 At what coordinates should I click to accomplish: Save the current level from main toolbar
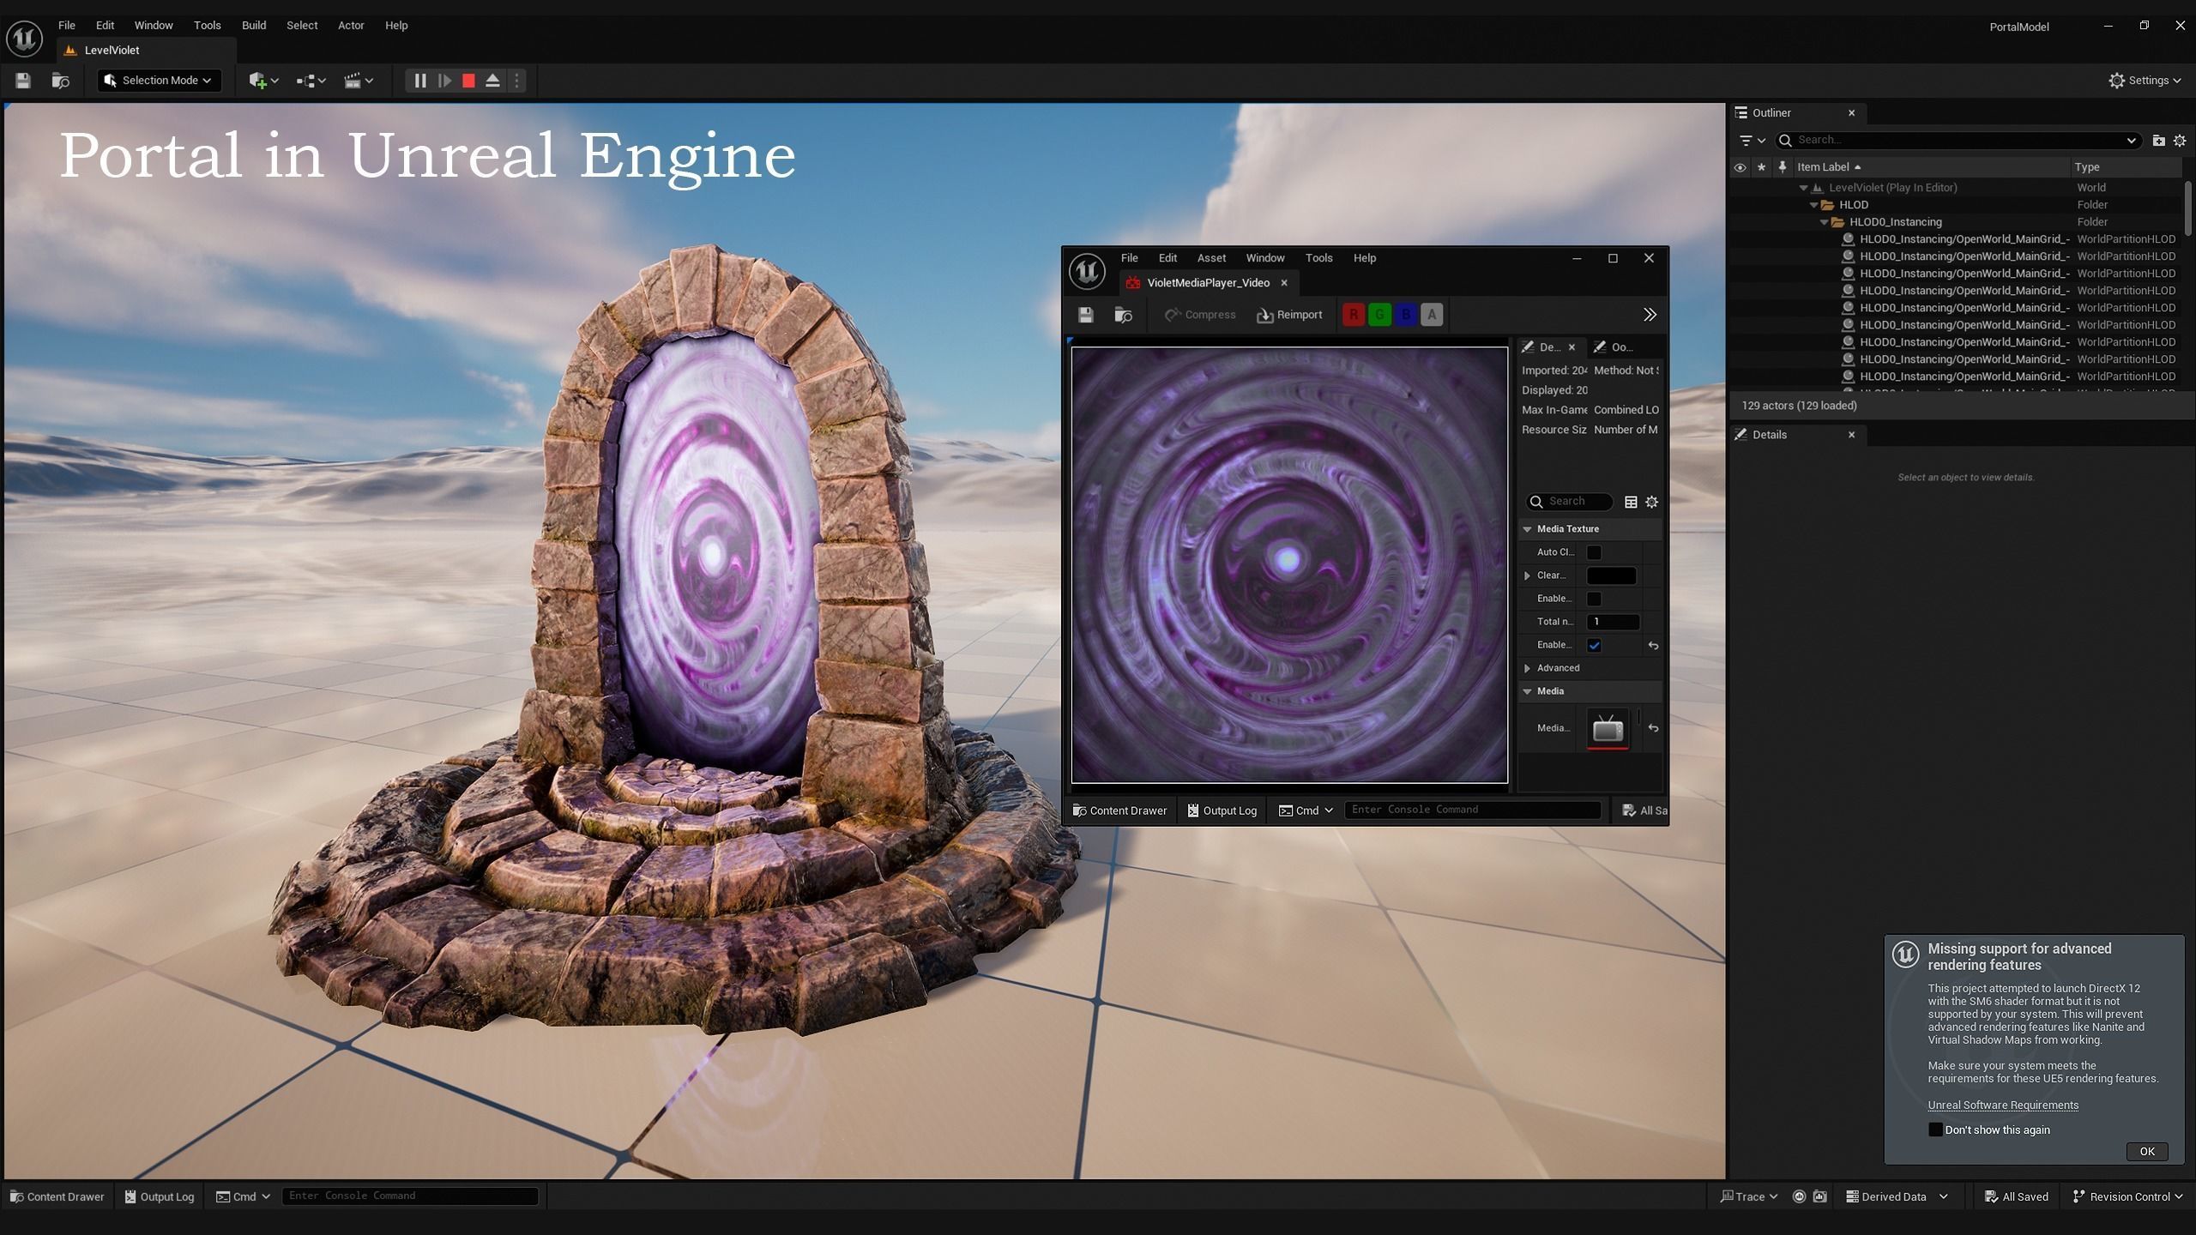pos(23,81)
